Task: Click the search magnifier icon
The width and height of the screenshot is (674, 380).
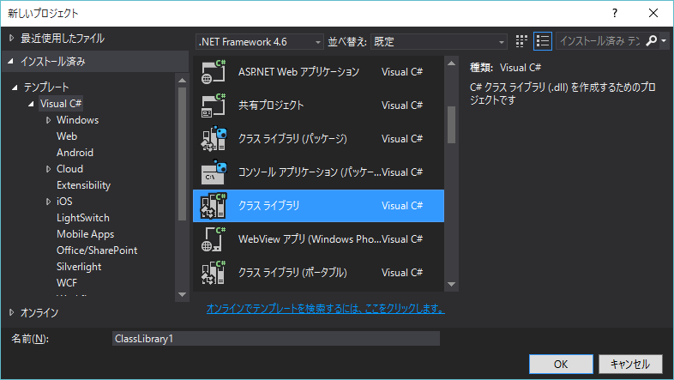Action: click(652, 41)
